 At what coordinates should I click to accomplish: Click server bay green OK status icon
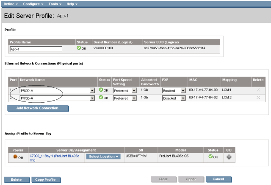[x=210, y=157]
